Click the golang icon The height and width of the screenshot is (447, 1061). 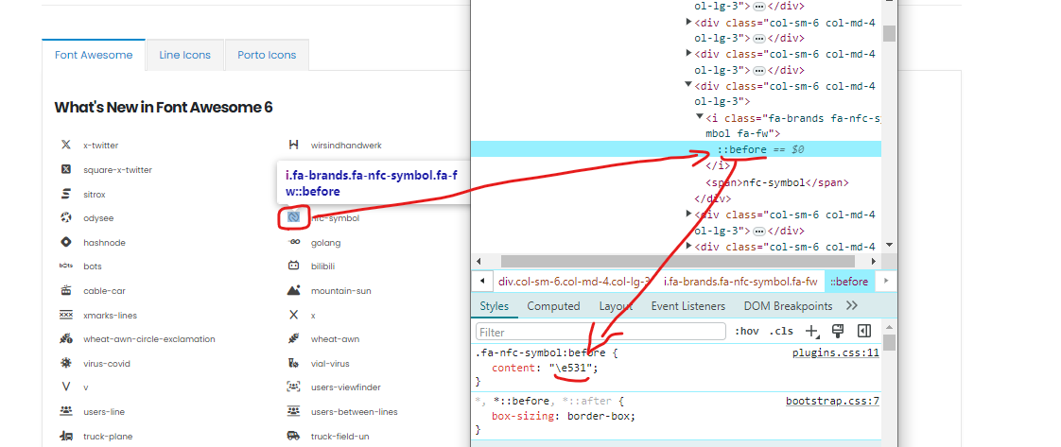(294, 242)
